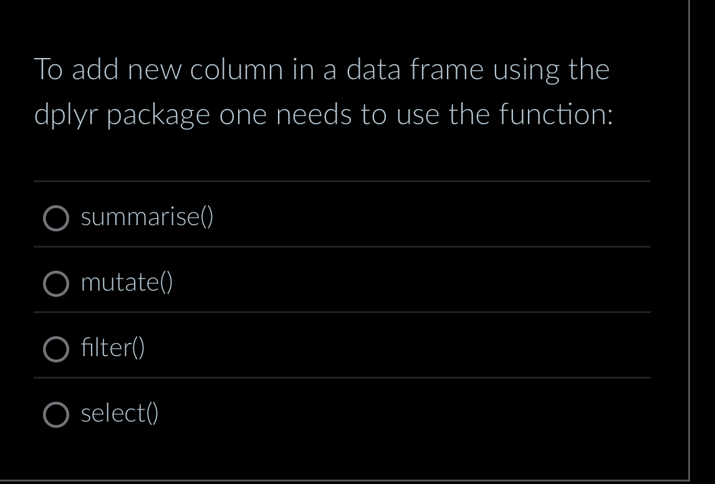The height and width of the screenshot is (484, 715).
Task: Click the first answer row
Action: pos(343,218)
